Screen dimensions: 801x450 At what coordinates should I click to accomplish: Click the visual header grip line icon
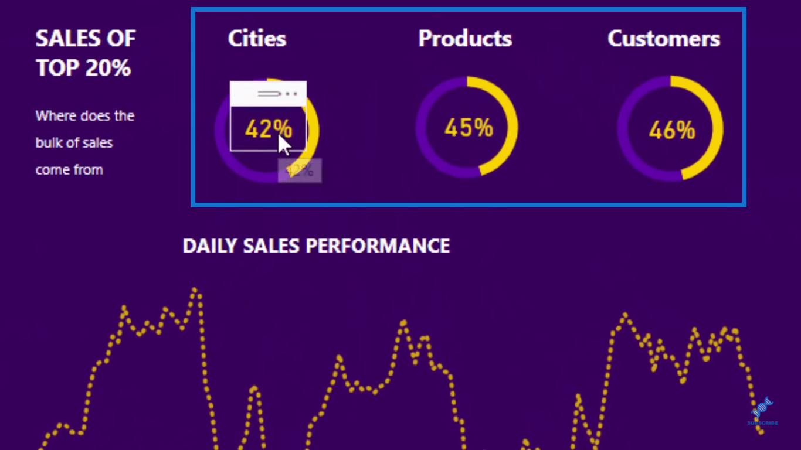270,94
